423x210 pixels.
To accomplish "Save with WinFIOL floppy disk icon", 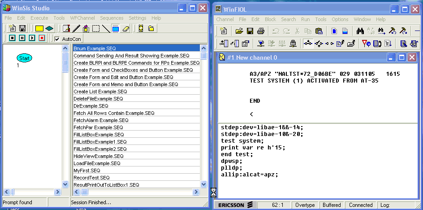I will [250, 31].
